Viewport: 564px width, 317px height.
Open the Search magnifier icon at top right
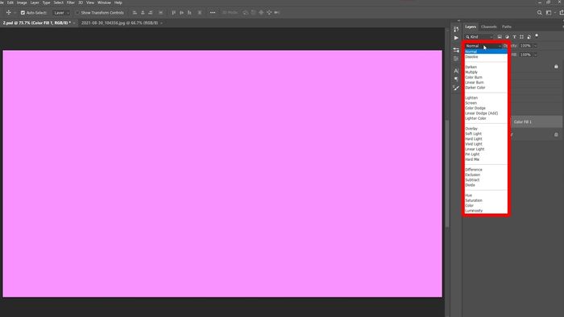(540, 13)
